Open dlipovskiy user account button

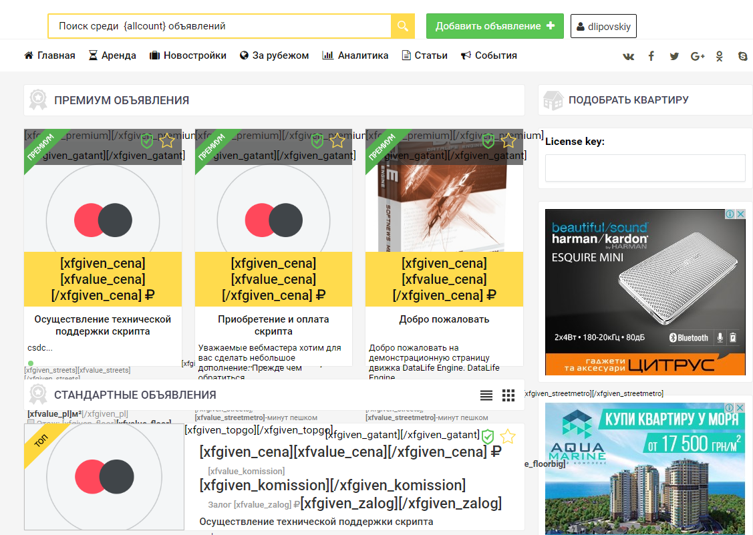coord(603,27)
